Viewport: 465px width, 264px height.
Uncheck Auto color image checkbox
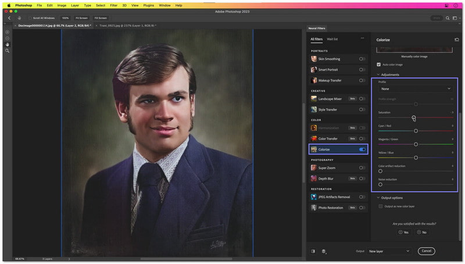379,65
